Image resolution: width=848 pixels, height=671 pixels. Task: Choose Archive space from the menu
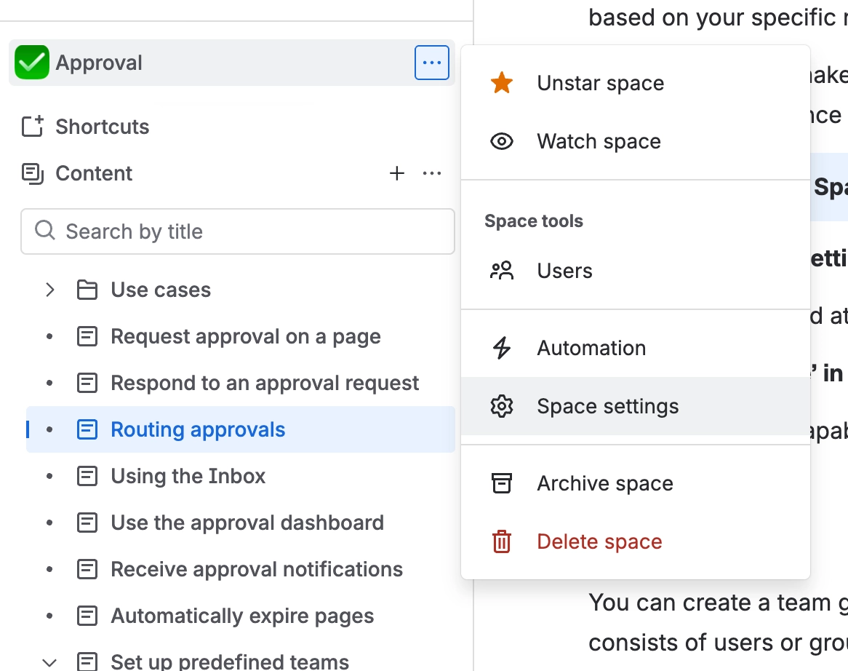click(636, 483)
